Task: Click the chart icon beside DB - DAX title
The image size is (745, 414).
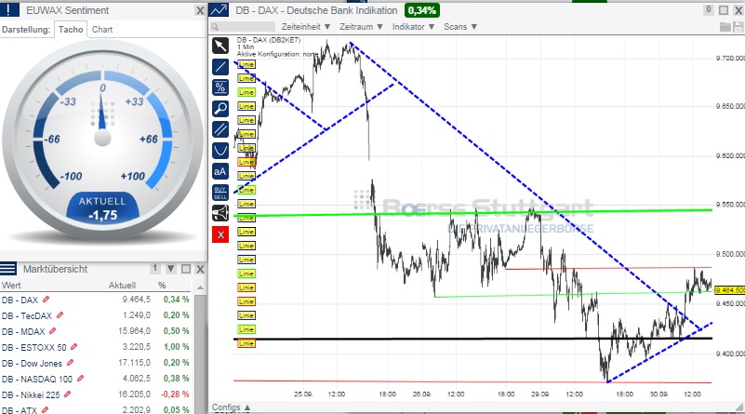Action: coord(219,10)
